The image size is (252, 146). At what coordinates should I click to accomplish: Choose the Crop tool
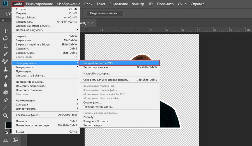pos(5,46)
